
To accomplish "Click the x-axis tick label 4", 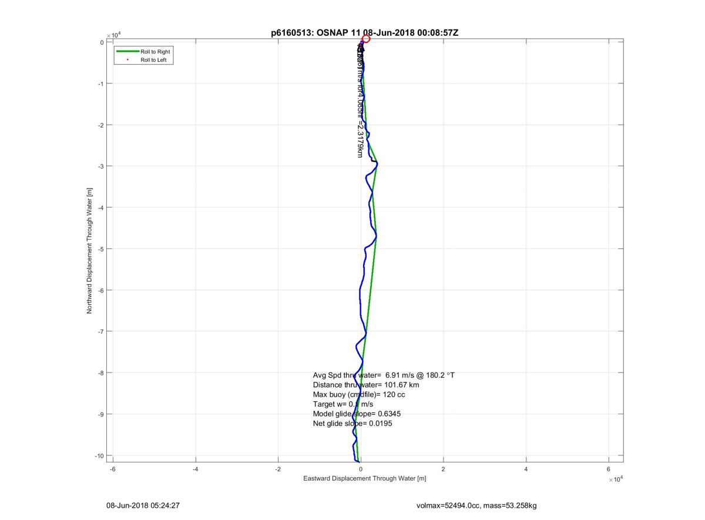I will (526, 469).
